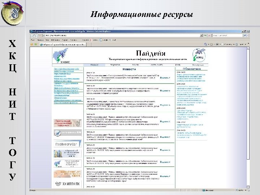
Task: Stop page loading with the red X icon
Action: point(209,35)
